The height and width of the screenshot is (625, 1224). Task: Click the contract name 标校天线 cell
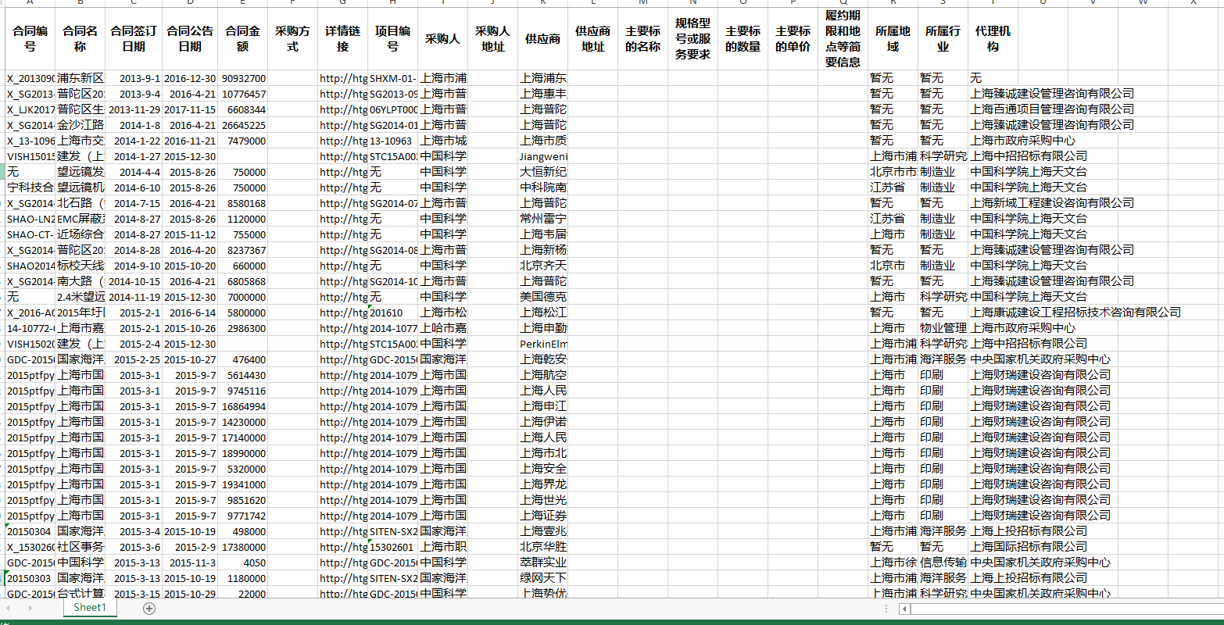pos(81,266)
